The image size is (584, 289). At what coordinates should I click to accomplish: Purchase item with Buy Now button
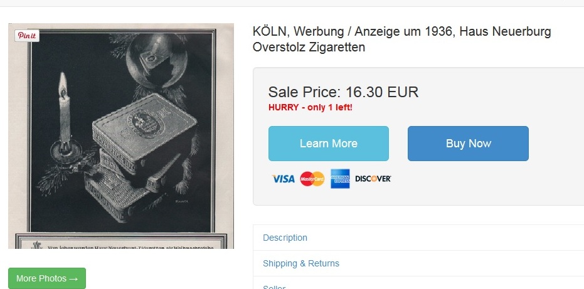point(468,144)
